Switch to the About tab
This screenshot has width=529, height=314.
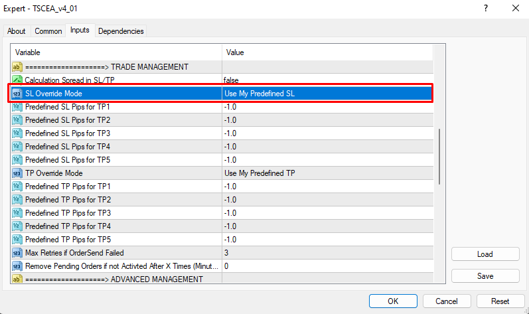17,31
